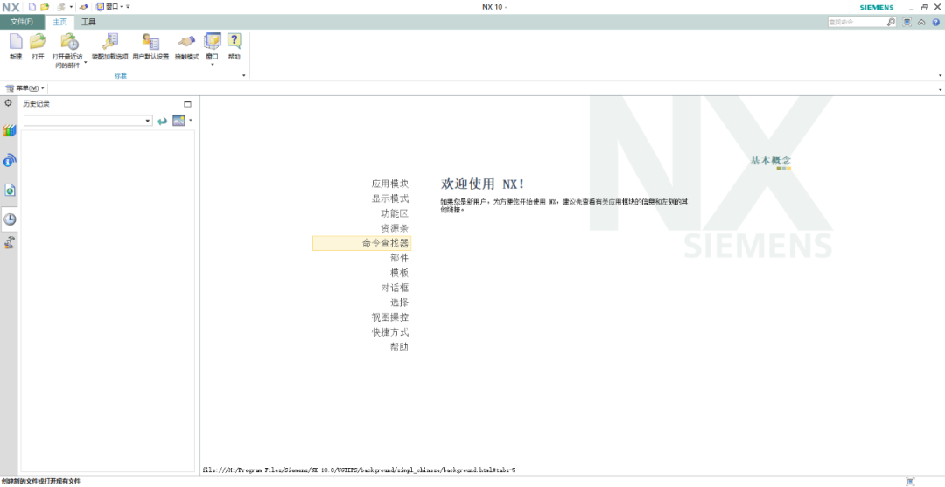Screen dimensions: 945x487
Task: Open the 资源条 welcome link
Action: coord(395,228)
